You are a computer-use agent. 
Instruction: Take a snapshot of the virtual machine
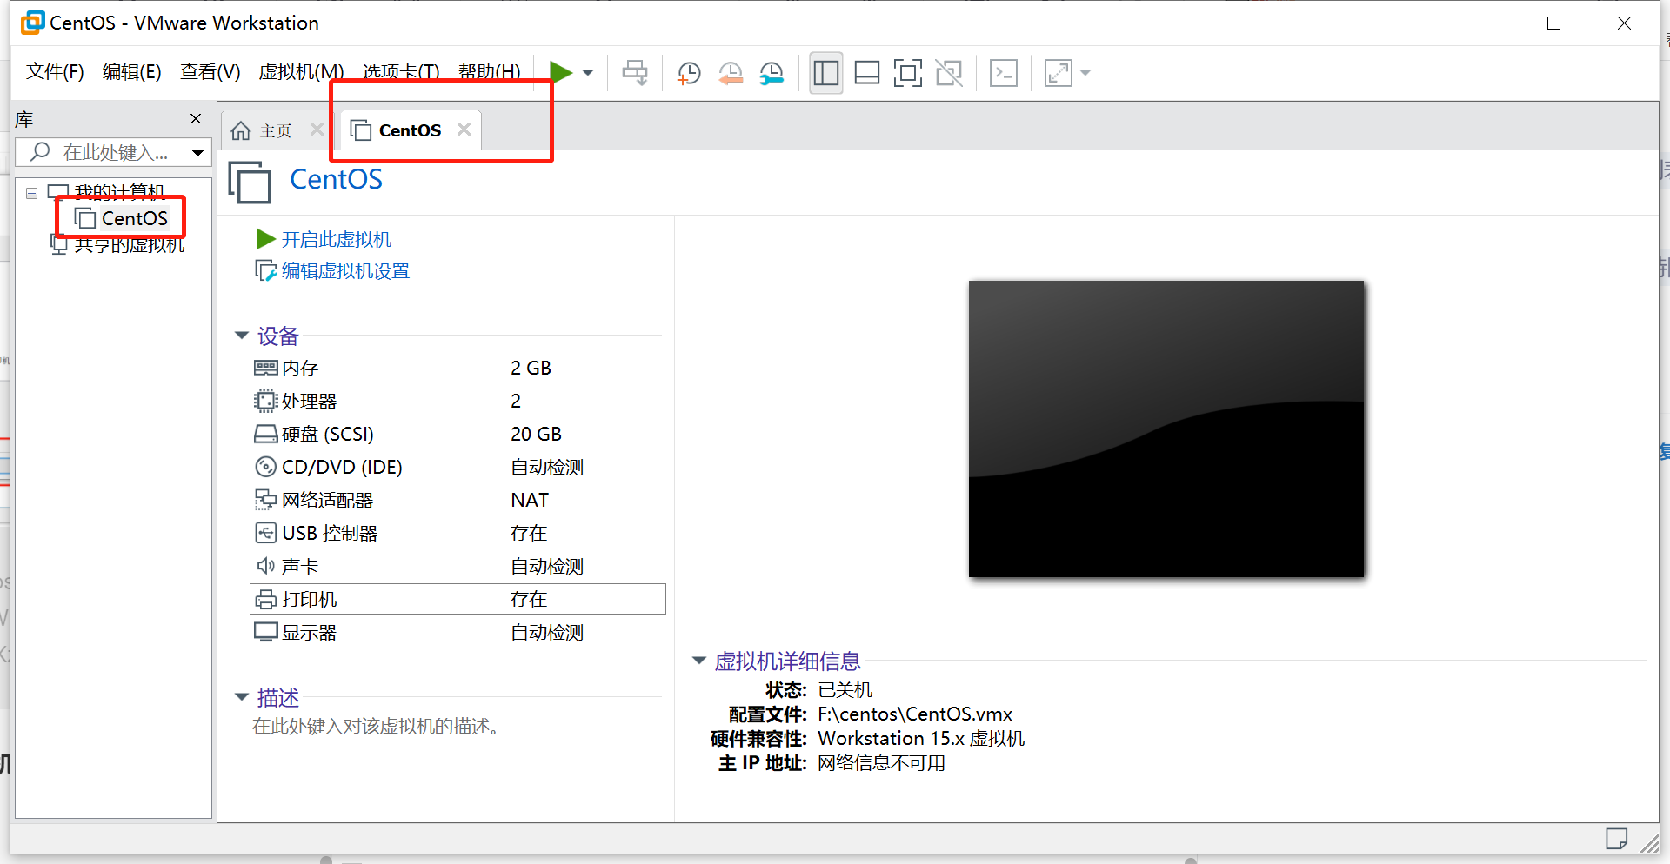689,73
